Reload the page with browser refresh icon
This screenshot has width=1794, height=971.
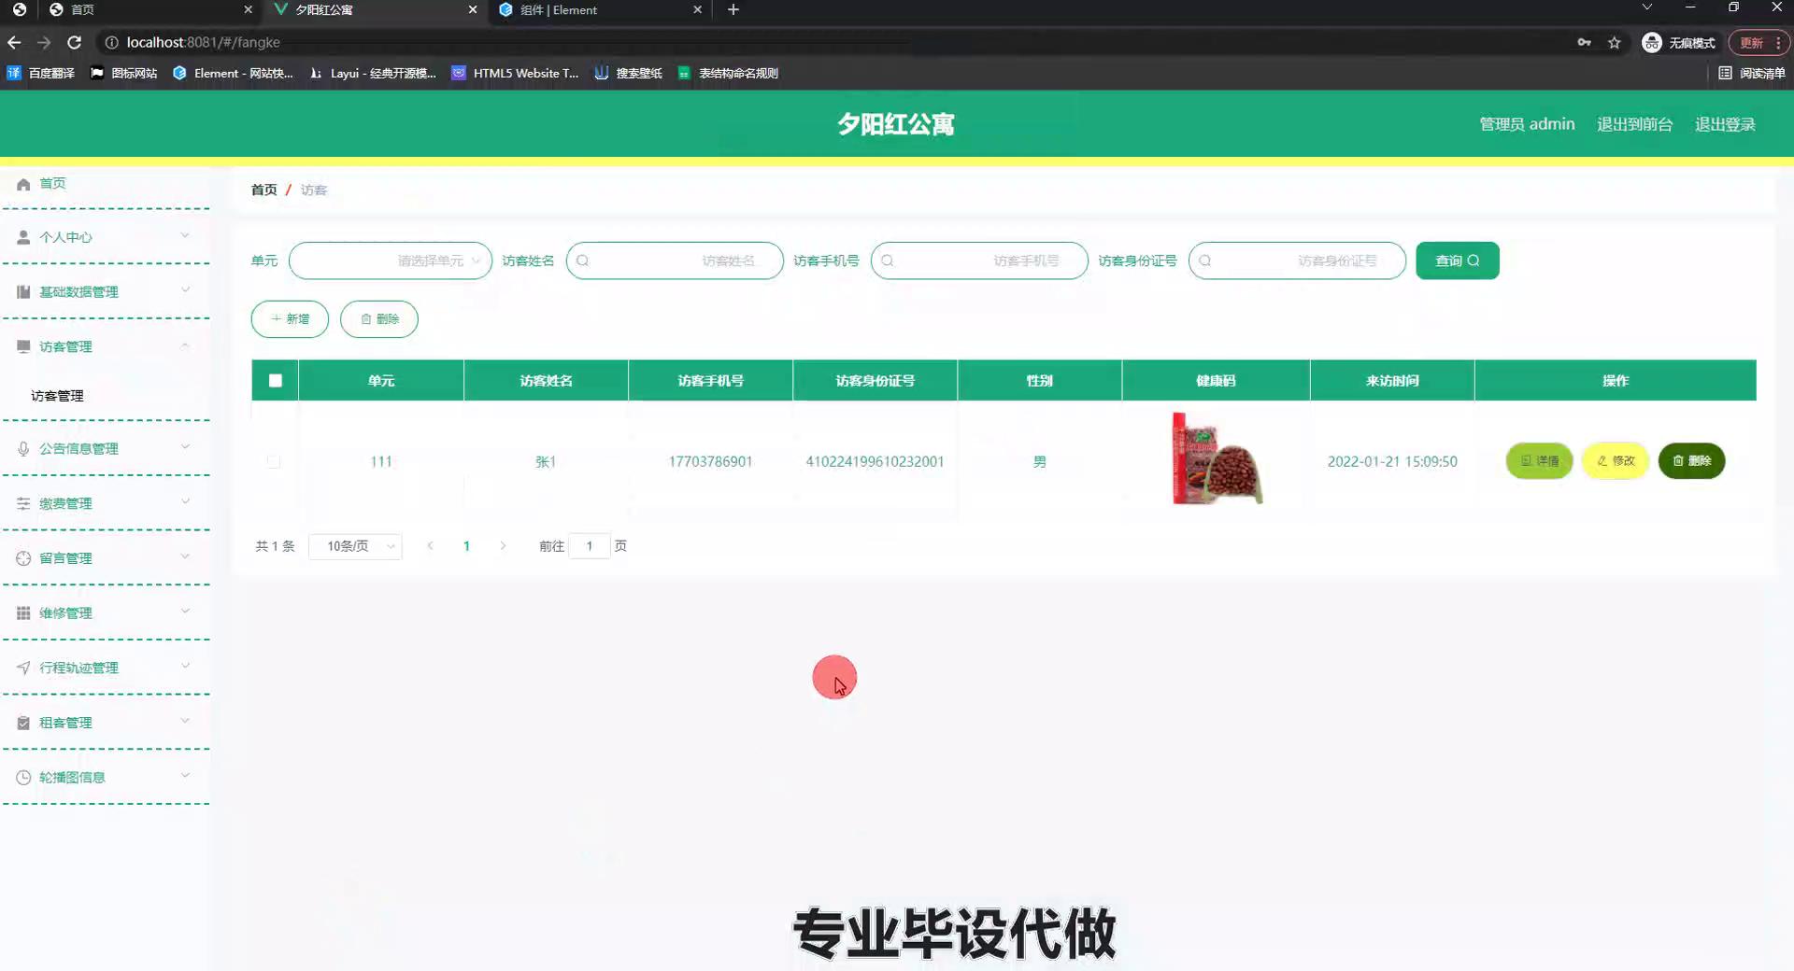click(75, 42)
